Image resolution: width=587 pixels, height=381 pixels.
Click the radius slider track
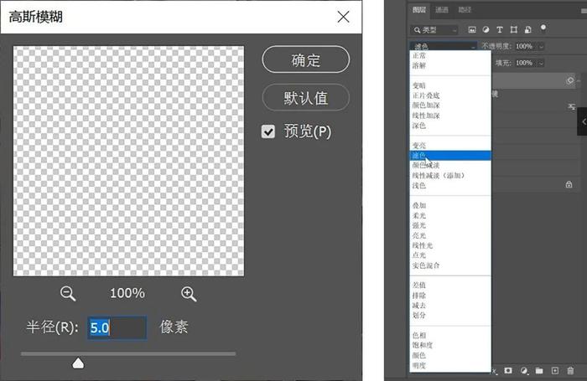tap(128, 353)
